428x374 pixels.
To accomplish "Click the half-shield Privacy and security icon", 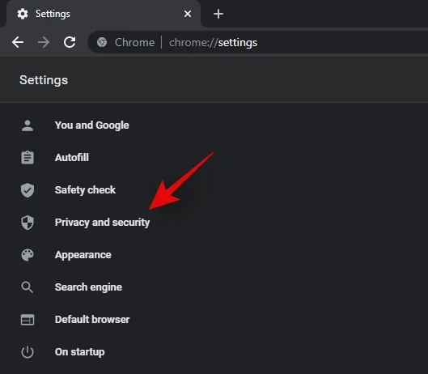I will [x=28, y=223].
